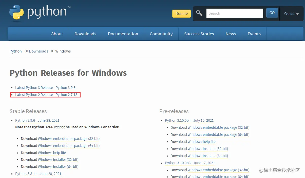Image resolution: width=305 pixels, height=178 pixels.
Task: Click the Stable Releases heading
Action: tap(28, 111)
